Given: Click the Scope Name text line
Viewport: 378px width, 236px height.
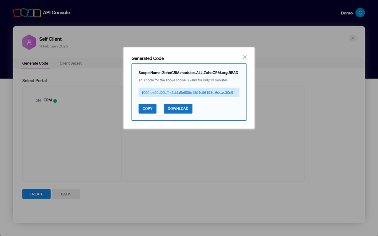Looking at the screenshot, I should pyautogui.click(x=188, y=73).
